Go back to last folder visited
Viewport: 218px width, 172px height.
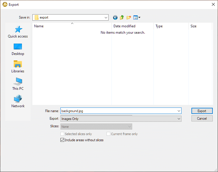click(115, 17)
